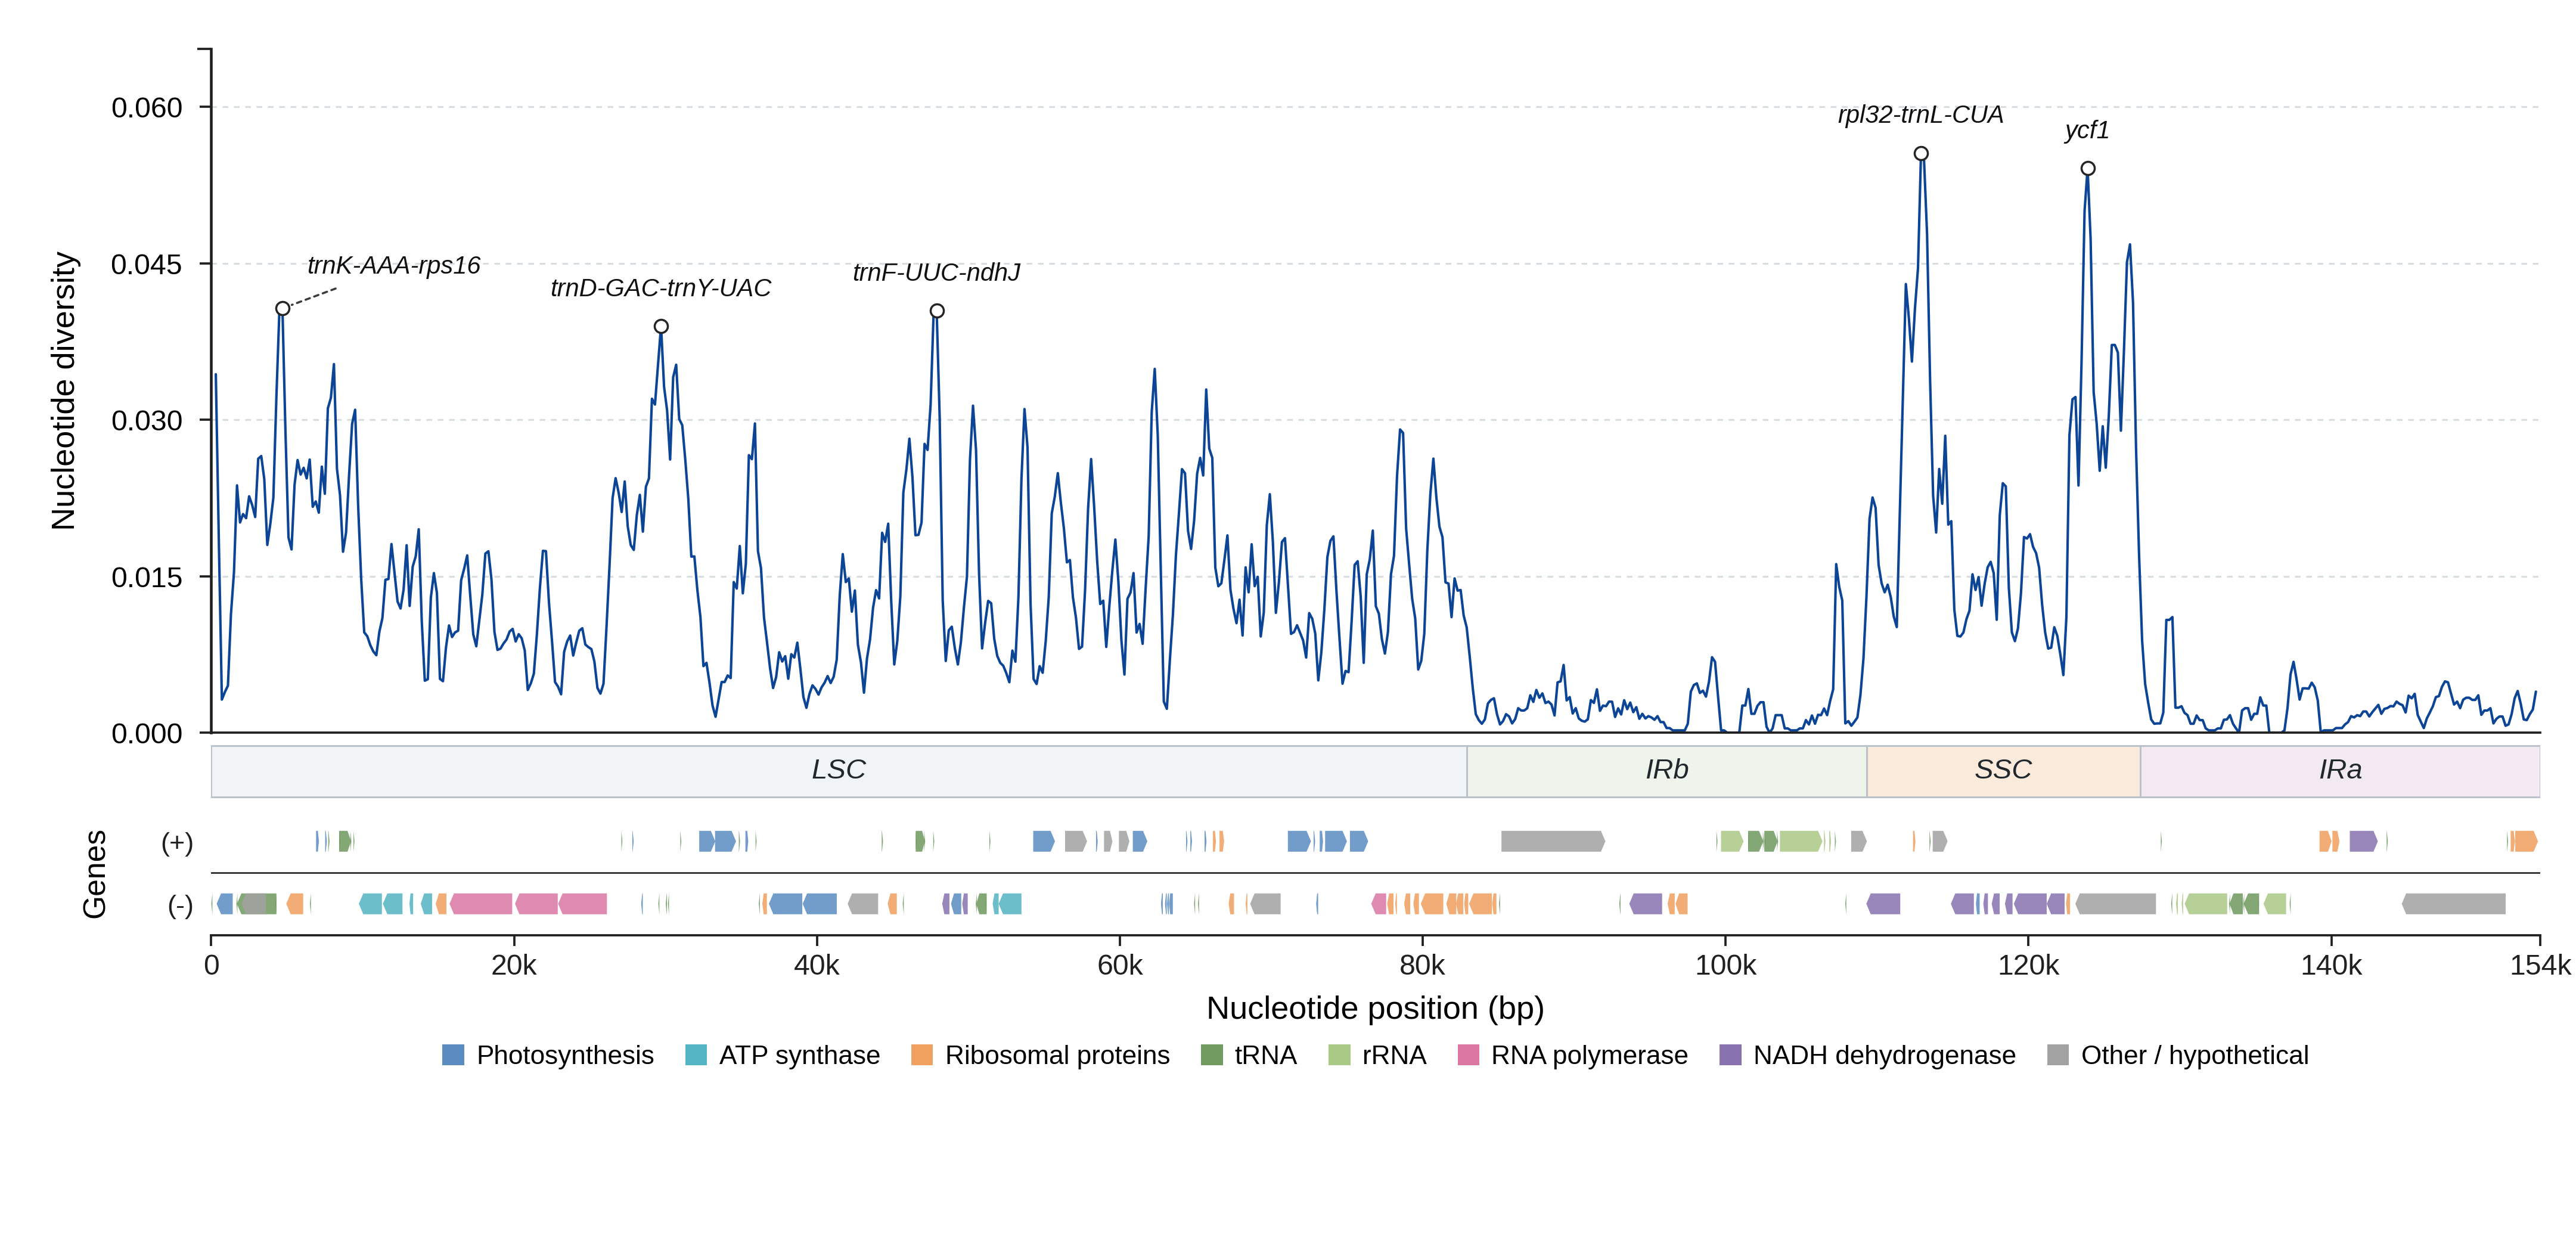This screenshot has height=1253, width=2576.
Task: Click the Other / hypothetical legend swatch
Action: click(2058, 1055)
